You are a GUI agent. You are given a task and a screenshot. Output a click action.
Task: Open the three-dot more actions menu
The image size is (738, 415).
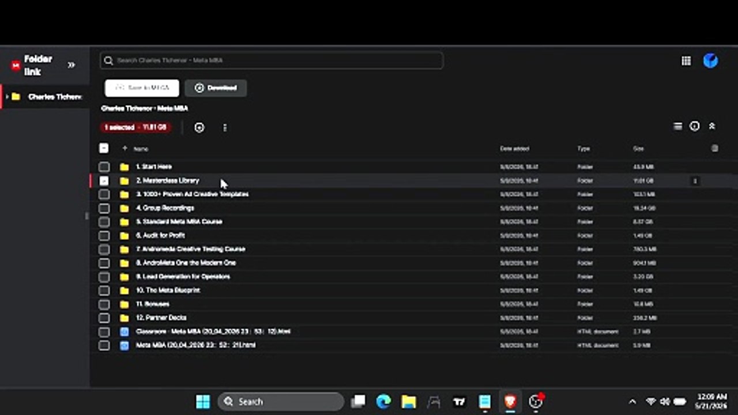225,127
